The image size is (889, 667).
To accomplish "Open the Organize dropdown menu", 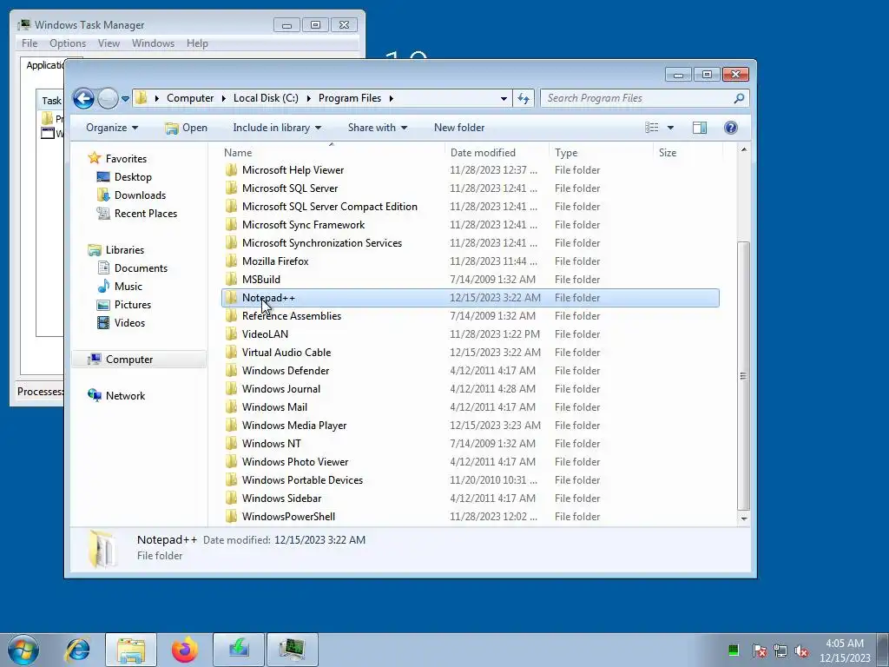I will pyautogui.click(x=112, y=128).
